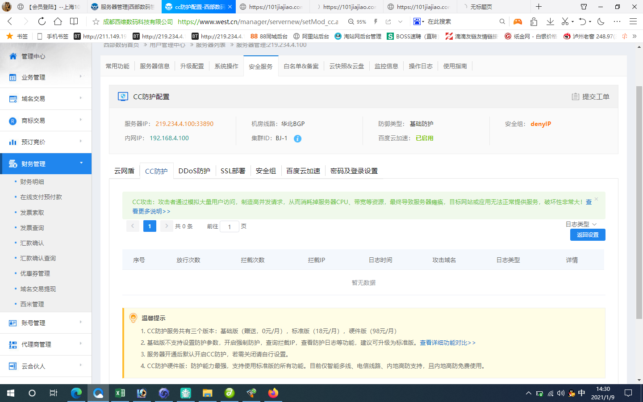
Task: Open the 升级配置 tab
Action: tap(192, 66)
